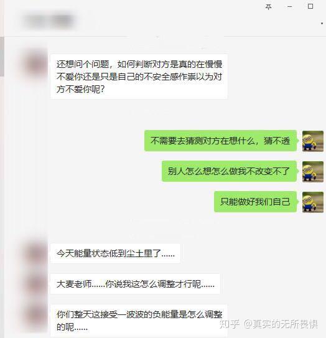Screen dimensions: 326x338
Task: Select the '今天能量状态低到尘土里了' message
Action: [115, 253]
